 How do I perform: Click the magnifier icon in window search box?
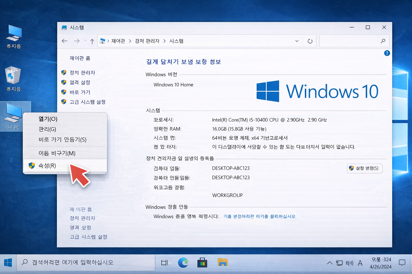383,41
